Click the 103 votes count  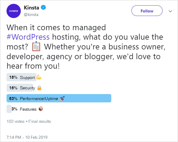[15, 121]
